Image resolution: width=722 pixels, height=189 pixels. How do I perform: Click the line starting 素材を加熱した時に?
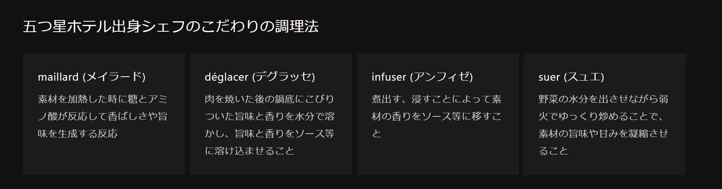click(x=102, y=99)
